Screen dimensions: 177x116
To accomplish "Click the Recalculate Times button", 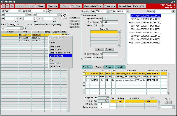I will [x=93, y=6].
